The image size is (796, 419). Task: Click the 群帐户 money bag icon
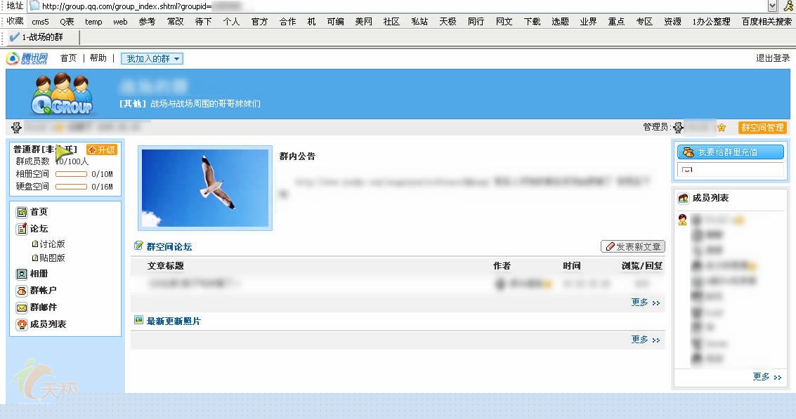pyautogui.click(x=22, y=291)
